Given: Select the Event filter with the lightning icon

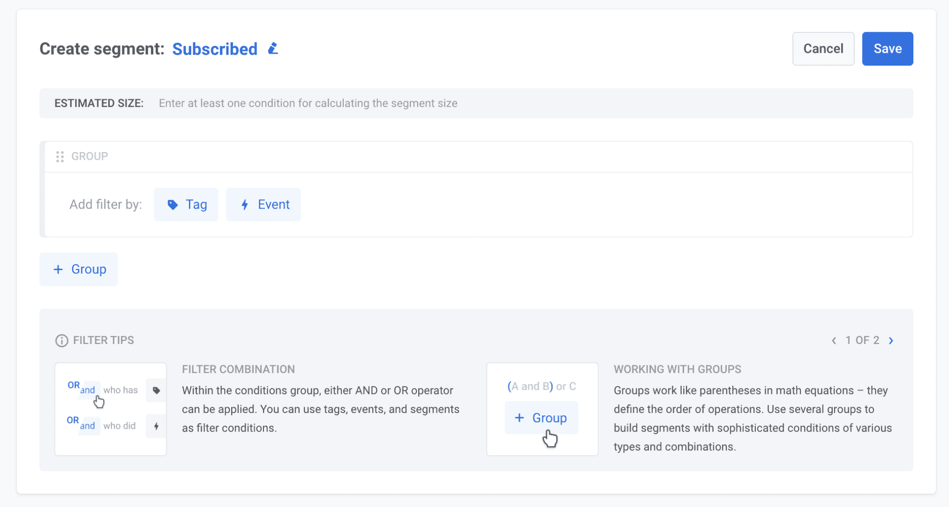Looking at the screenshot, I should tap(263, 204).
